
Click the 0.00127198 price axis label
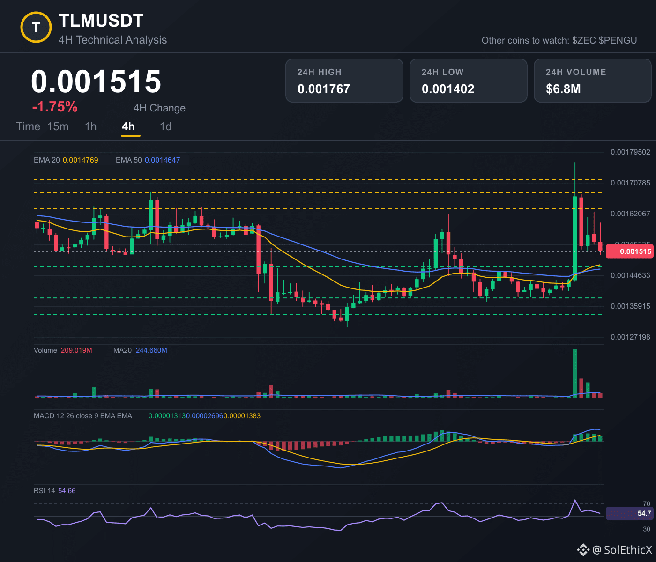coord(630,337)
